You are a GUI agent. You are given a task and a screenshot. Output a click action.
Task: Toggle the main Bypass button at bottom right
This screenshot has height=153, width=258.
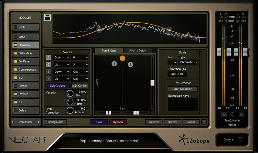(x=232, y=139)
